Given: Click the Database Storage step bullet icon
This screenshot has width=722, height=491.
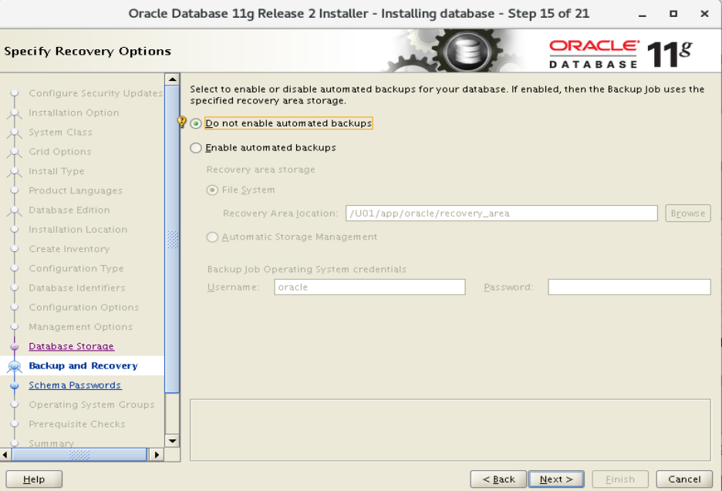Looking at the screenshot, I should point(15,347).
